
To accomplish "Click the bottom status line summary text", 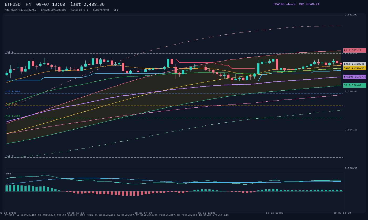I will coord(117,215).
